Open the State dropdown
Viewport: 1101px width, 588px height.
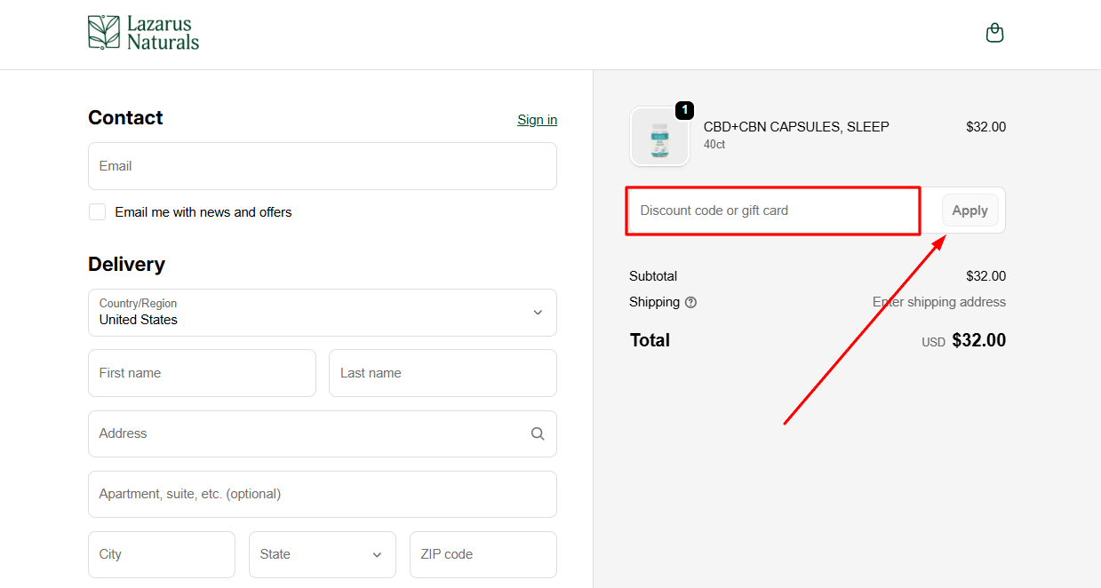[x=323, y=554]
